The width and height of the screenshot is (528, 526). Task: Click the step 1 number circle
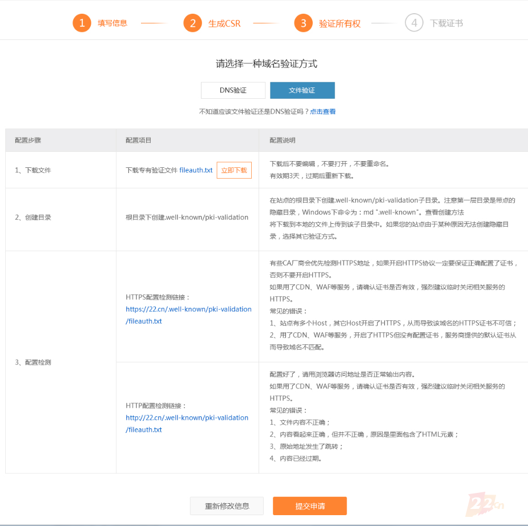coord(82,23)
